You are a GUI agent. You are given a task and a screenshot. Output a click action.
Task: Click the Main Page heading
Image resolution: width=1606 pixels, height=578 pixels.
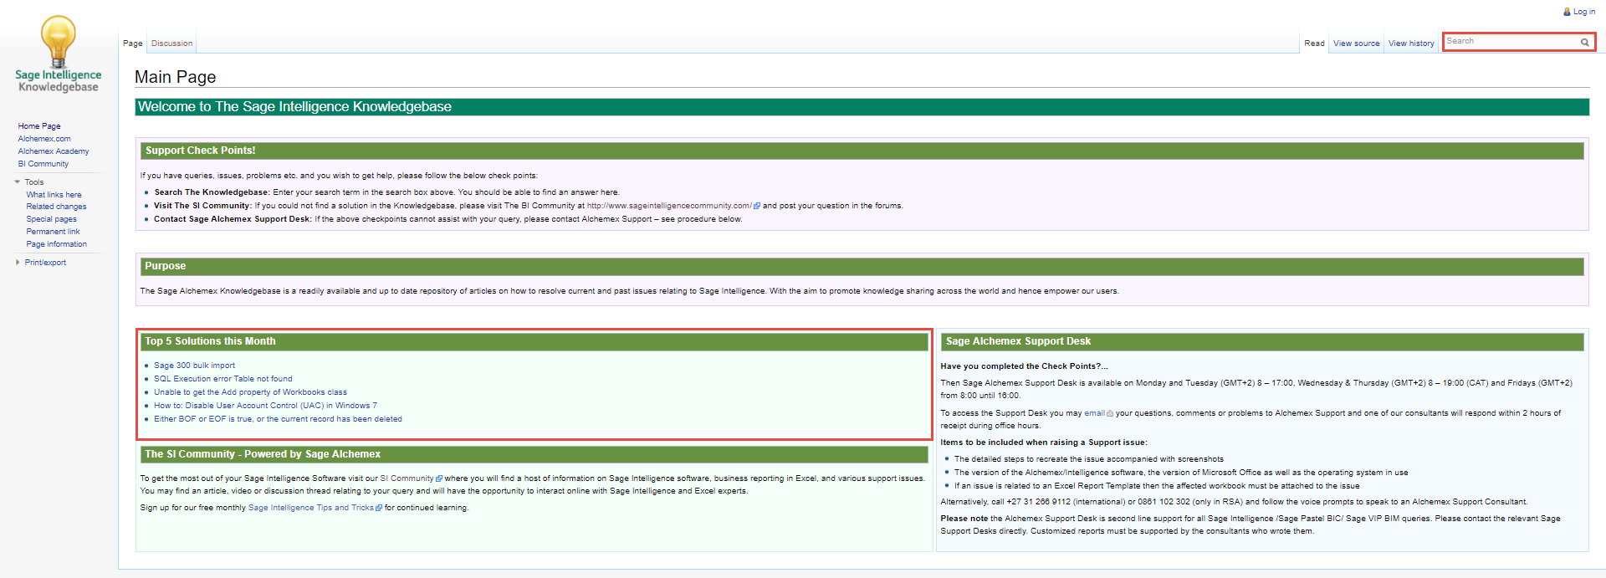176,77
